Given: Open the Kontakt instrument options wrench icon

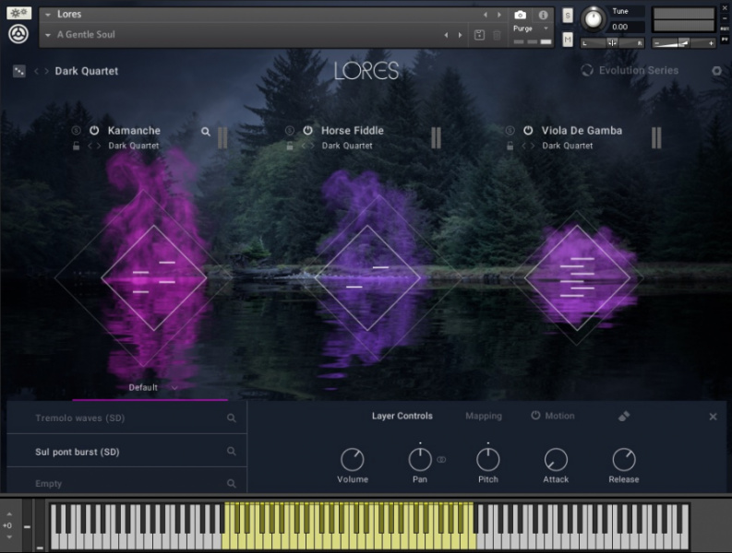Looking at the screenshot, I should [x=18, y=13].
